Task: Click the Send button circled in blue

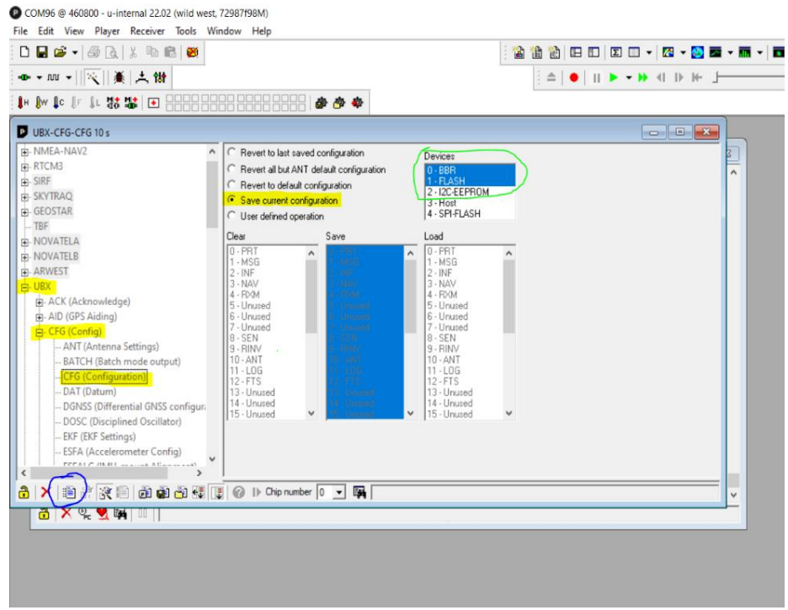Action: point(70,492)
